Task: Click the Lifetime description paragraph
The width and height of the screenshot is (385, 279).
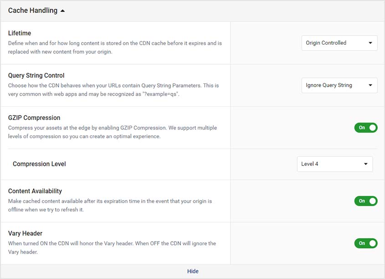Action: (x=115, y=47)
